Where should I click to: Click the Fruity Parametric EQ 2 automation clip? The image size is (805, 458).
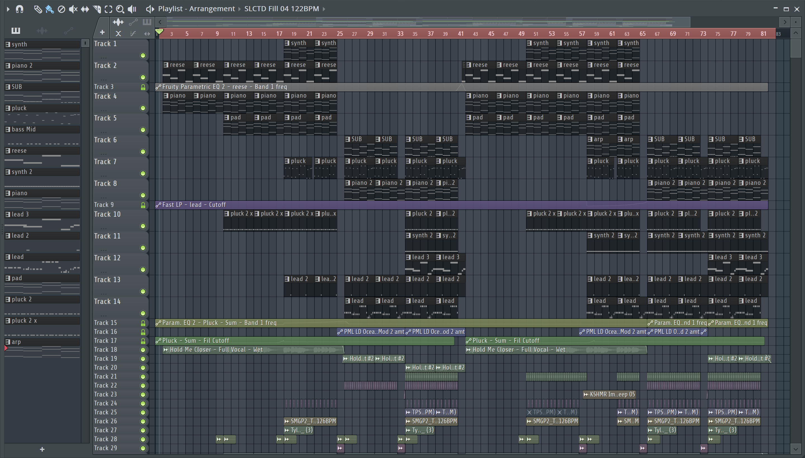point(462,87)
